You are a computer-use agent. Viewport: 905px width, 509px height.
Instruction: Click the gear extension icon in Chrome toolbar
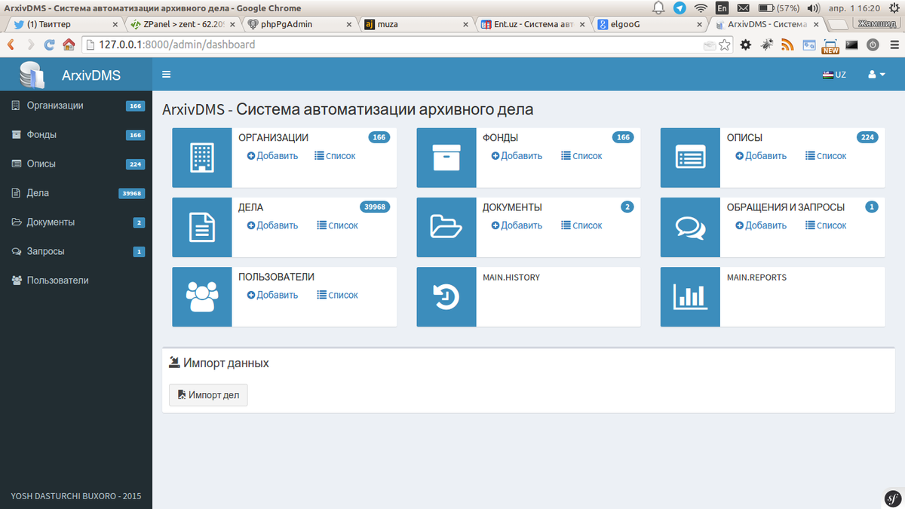(745, 44)
